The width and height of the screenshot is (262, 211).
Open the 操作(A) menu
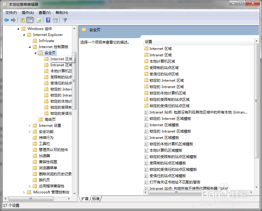tap(27, 13)
